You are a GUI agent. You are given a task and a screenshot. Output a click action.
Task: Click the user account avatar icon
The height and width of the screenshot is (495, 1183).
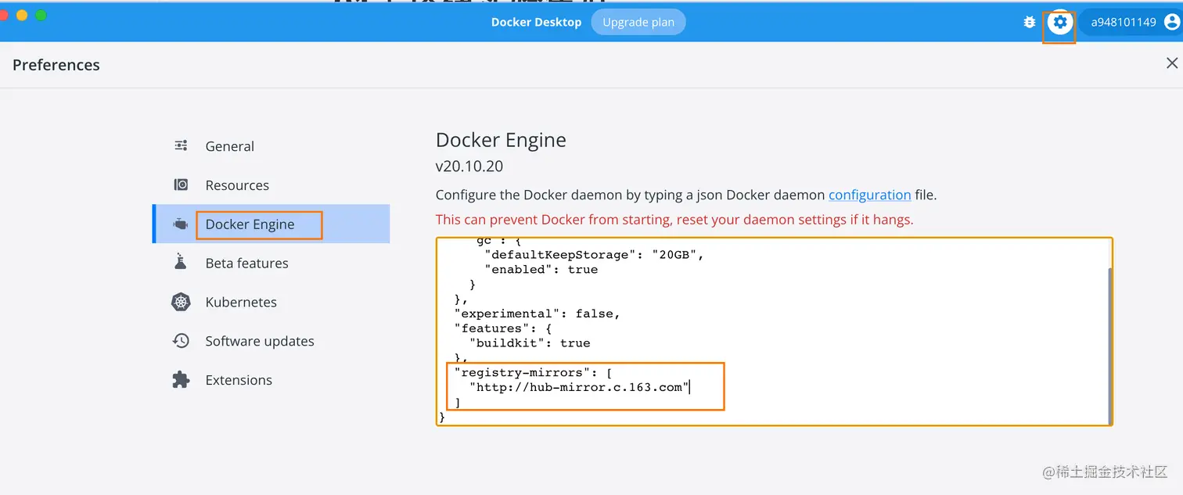1171,23
